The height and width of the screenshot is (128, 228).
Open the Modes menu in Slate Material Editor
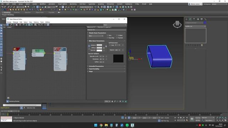[x=9, y=22]
